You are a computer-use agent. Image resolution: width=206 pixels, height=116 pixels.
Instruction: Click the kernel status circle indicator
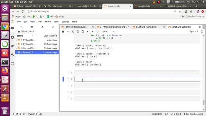point(202,32)
